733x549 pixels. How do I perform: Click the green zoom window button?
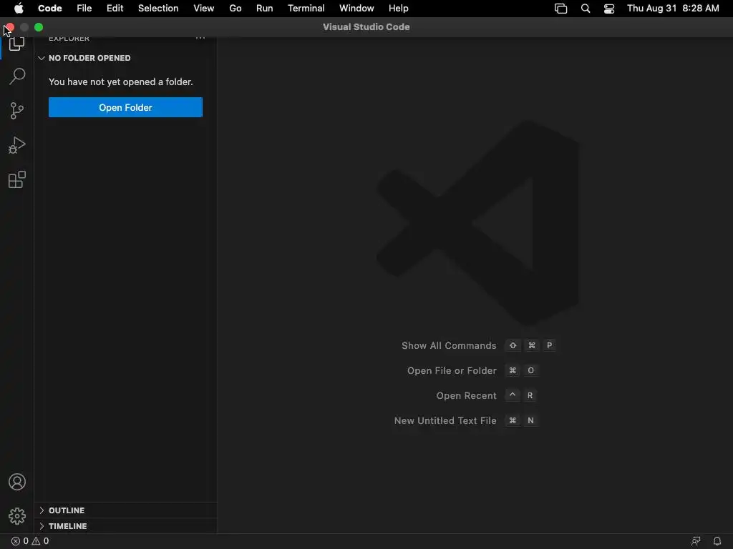tap(39, 27)
